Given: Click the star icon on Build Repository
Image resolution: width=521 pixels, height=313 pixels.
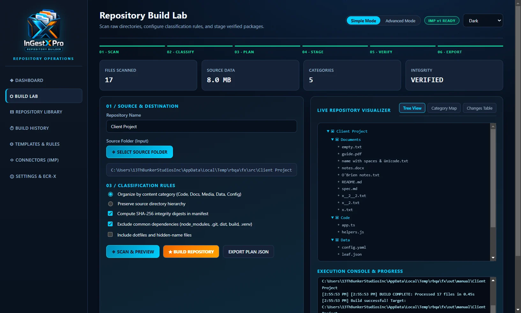Looking at the screenshot, I should point(170,252).
